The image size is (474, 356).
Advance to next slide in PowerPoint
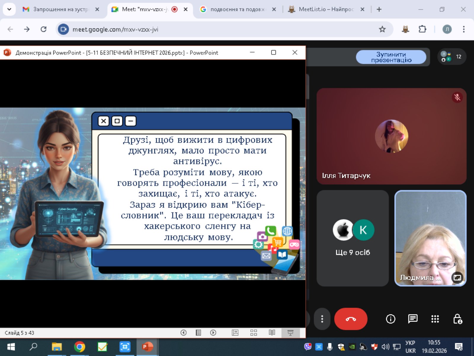pyautogui.click(x=213, y=333)
